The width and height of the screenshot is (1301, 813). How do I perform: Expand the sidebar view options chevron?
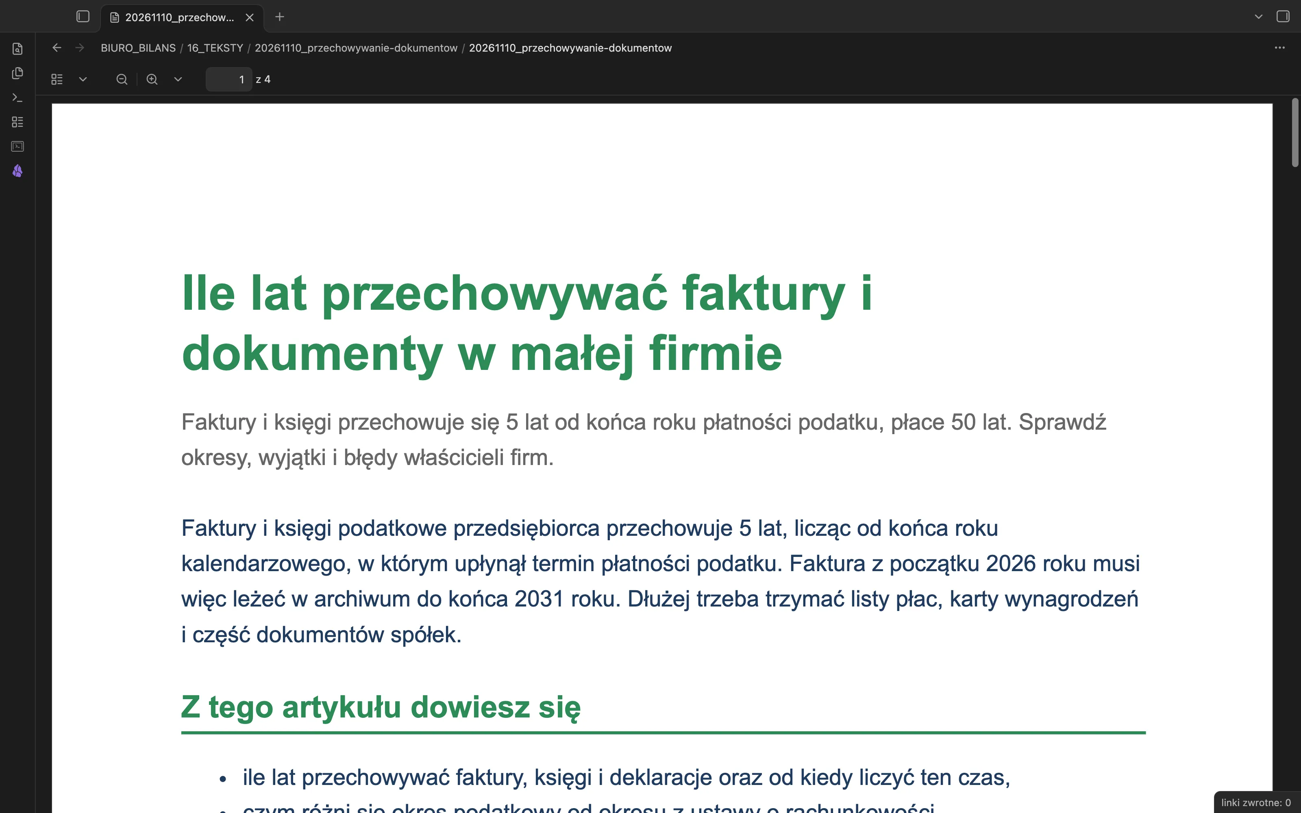tap(83, 80)
